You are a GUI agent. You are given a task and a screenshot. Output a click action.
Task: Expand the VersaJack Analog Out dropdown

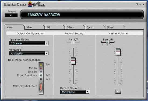coord(47,53)
